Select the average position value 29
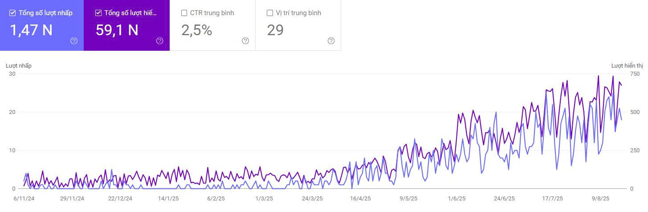648x212 pixels. (x=275, y=30)
